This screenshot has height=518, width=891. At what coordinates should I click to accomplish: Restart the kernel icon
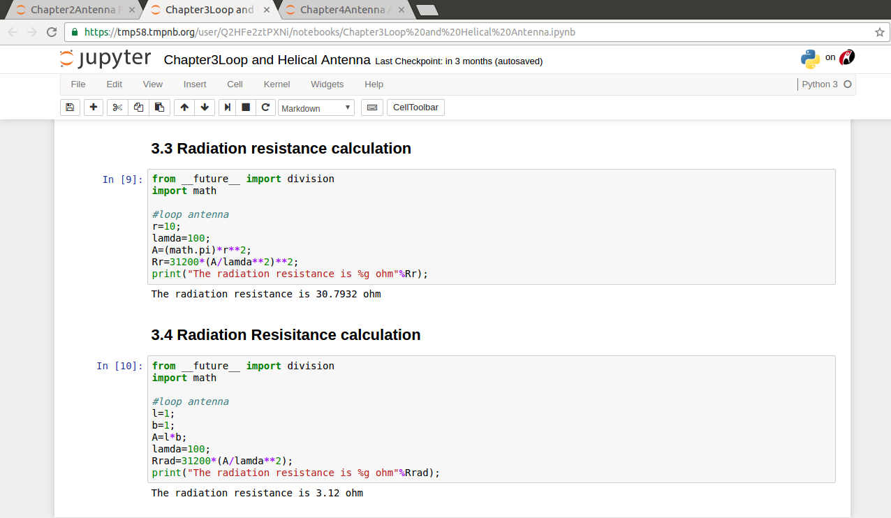(265, 108)
